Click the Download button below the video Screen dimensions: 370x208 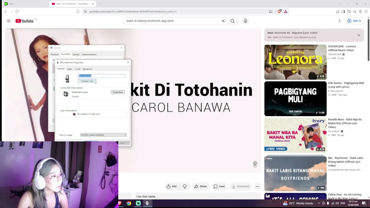(x=240, y=186)
